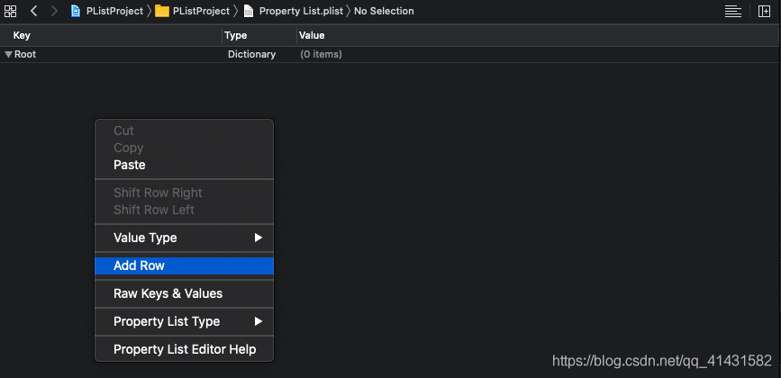The image size is (781, 378).
Task: Expand the Value Type submenu
Action: pos(258,238)
